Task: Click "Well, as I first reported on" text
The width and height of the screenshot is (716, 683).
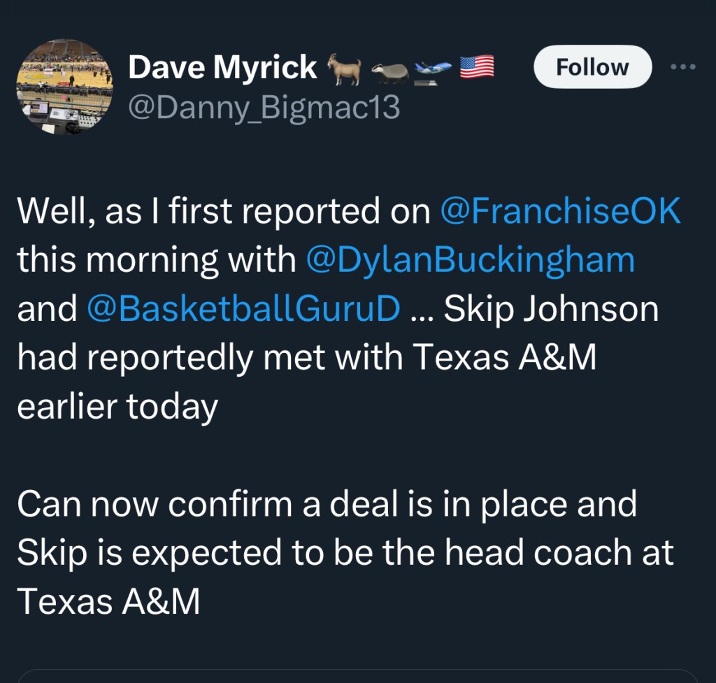Action: (x=224, y=213)
